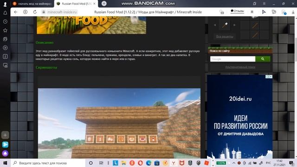Image resolution: width=297 pixels, height=167 pixels.
Task: Click the screenshot tool icon in sidebar
Action: [5, 65]
